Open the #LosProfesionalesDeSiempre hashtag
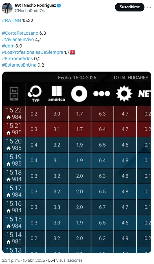 point(33,52)
